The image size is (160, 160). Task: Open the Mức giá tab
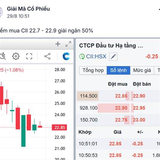click(x=142, y=70)
